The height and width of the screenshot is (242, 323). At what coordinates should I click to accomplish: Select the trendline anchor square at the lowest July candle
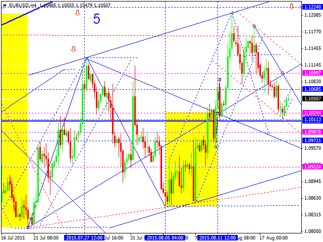click(x=28, y=227)
